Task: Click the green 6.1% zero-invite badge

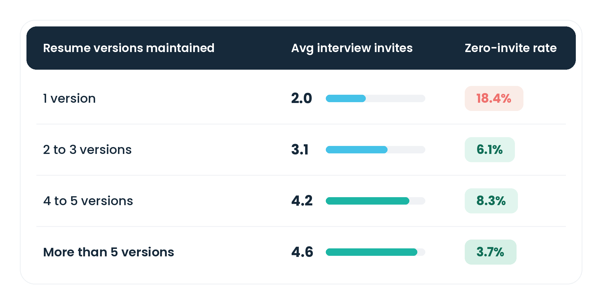Action: pyautogui.click(x=490, y=150)
